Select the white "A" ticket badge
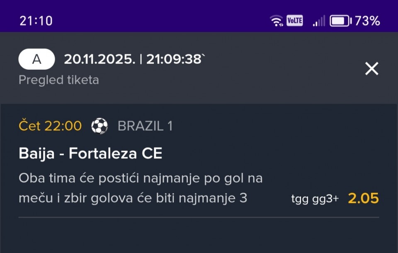This screenshot has width=398, height=253. point(36,59)
